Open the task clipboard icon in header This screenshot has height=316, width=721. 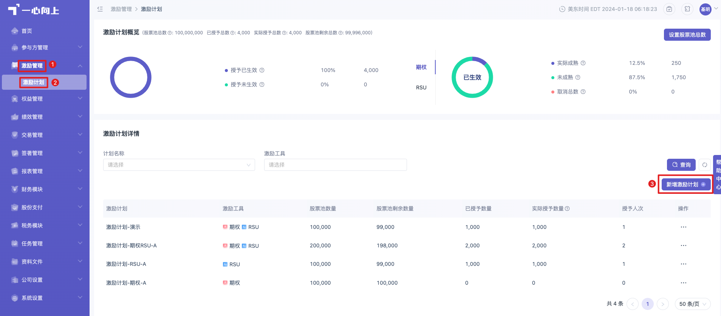tap(669, 9)
